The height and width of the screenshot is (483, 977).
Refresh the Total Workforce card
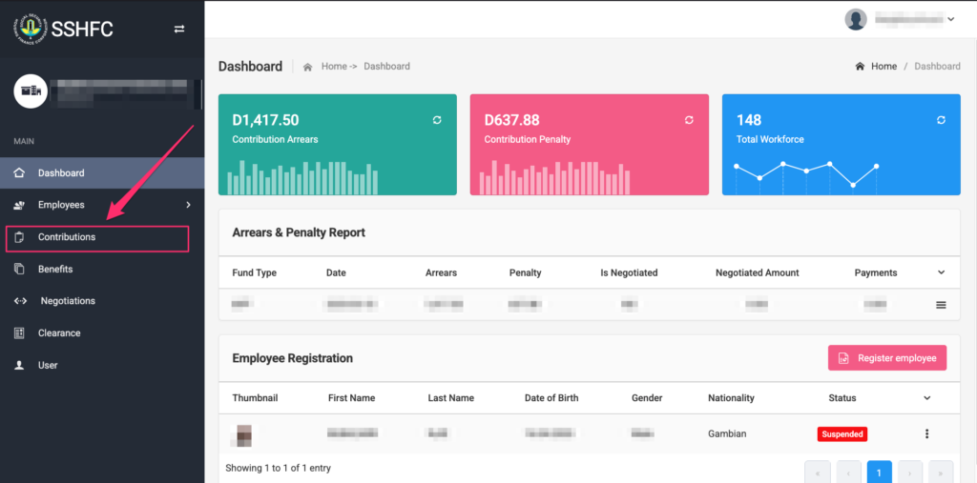pos(941,120)
